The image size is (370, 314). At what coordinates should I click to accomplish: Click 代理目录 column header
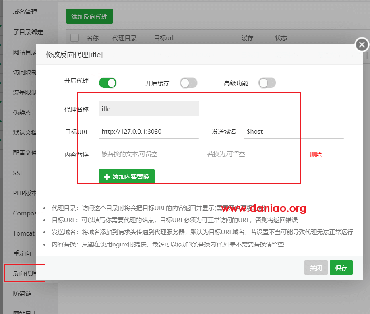pyautogui.click(x=124, y=38)
